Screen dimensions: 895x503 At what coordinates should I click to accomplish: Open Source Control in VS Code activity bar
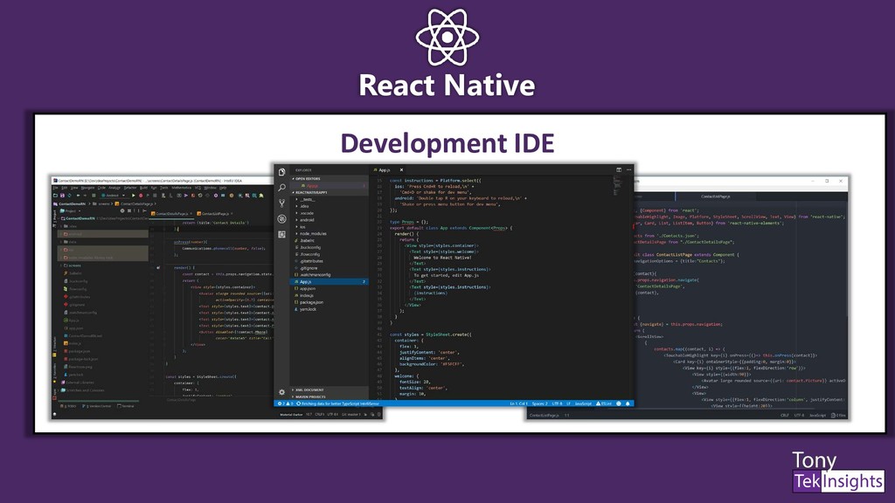(x=282, y=203)
